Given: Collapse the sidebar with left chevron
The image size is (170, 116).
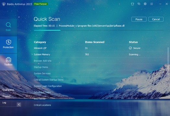Looking at the screenshot, I should (x=19, y=104).
